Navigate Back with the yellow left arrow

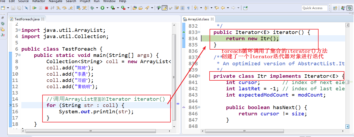click(x=223, y=8)
